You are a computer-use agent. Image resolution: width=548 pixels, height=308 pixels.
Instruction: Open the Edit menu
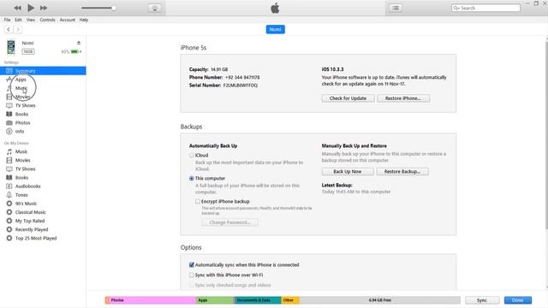(x=18, y=20)
